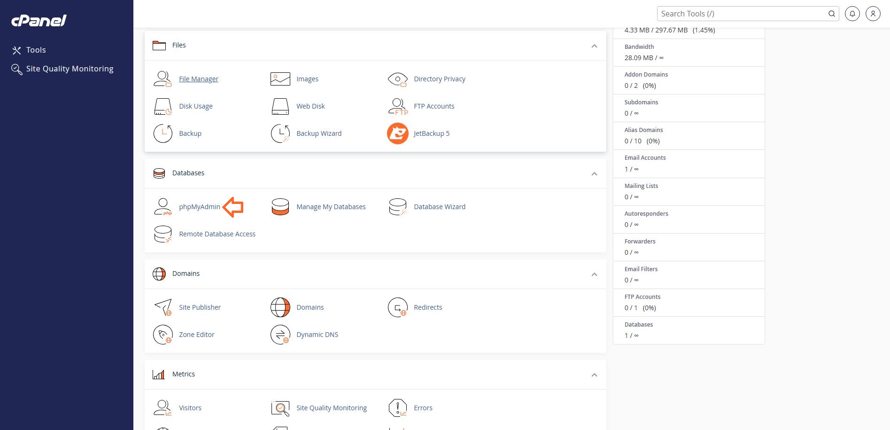Image resolution: width=890 pixels, height=430 pixels.
Task: Collapse the Databases section chevron
Action: pos(594,174)
